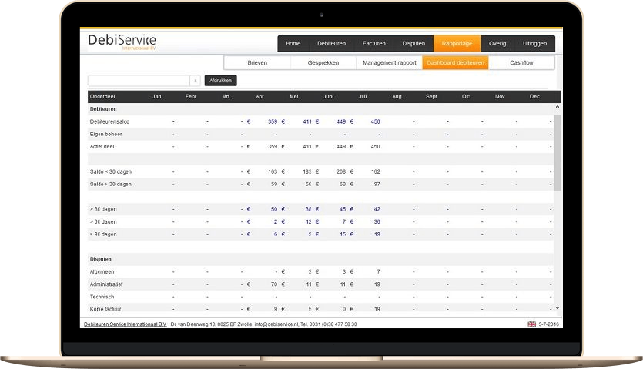This screenshot has height=369, width=643.
Task: Click the DebiService logo
Action: [x=122, y=42]
